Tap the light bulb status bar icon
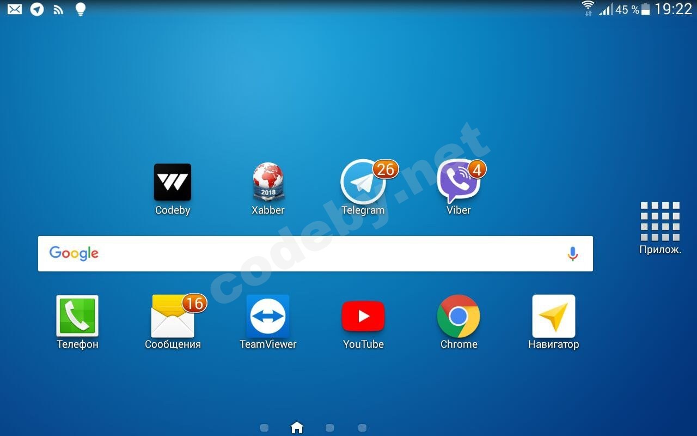 pyautogui.click(x=80, y=9)
